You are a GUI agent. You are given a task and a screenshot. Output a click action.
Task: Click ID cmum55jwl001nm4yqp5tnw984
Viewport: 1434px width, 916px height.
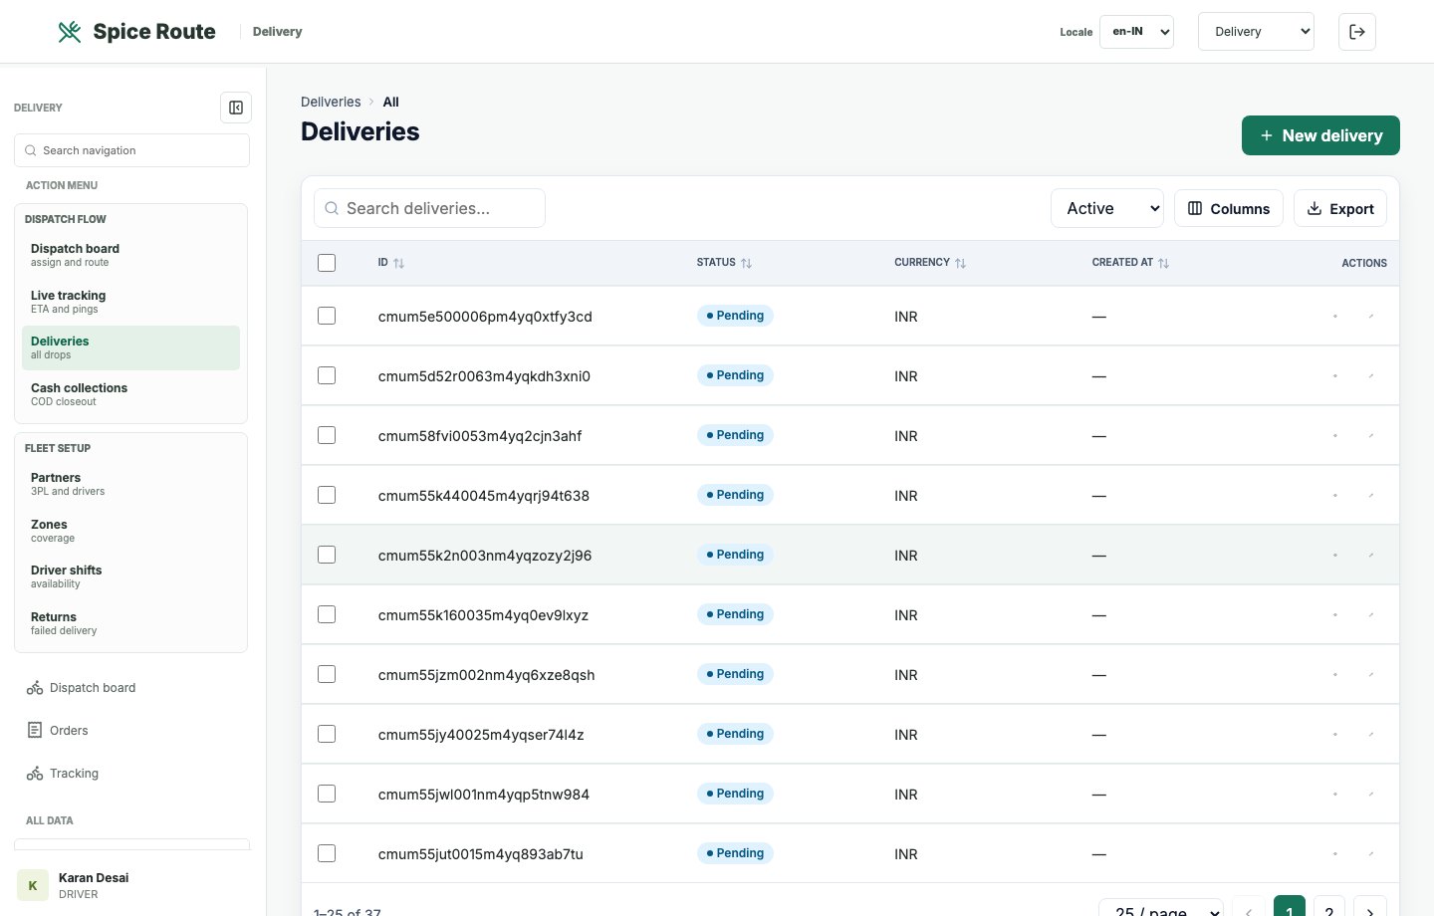coord(484,795)
